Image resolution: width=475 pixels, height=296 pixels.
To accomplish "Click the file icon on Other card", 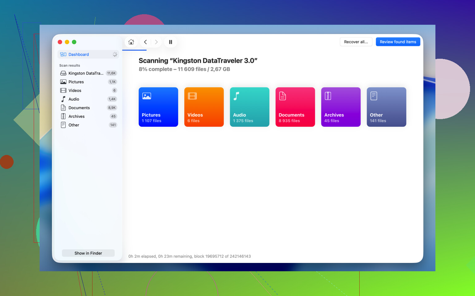I will (374, 96).
